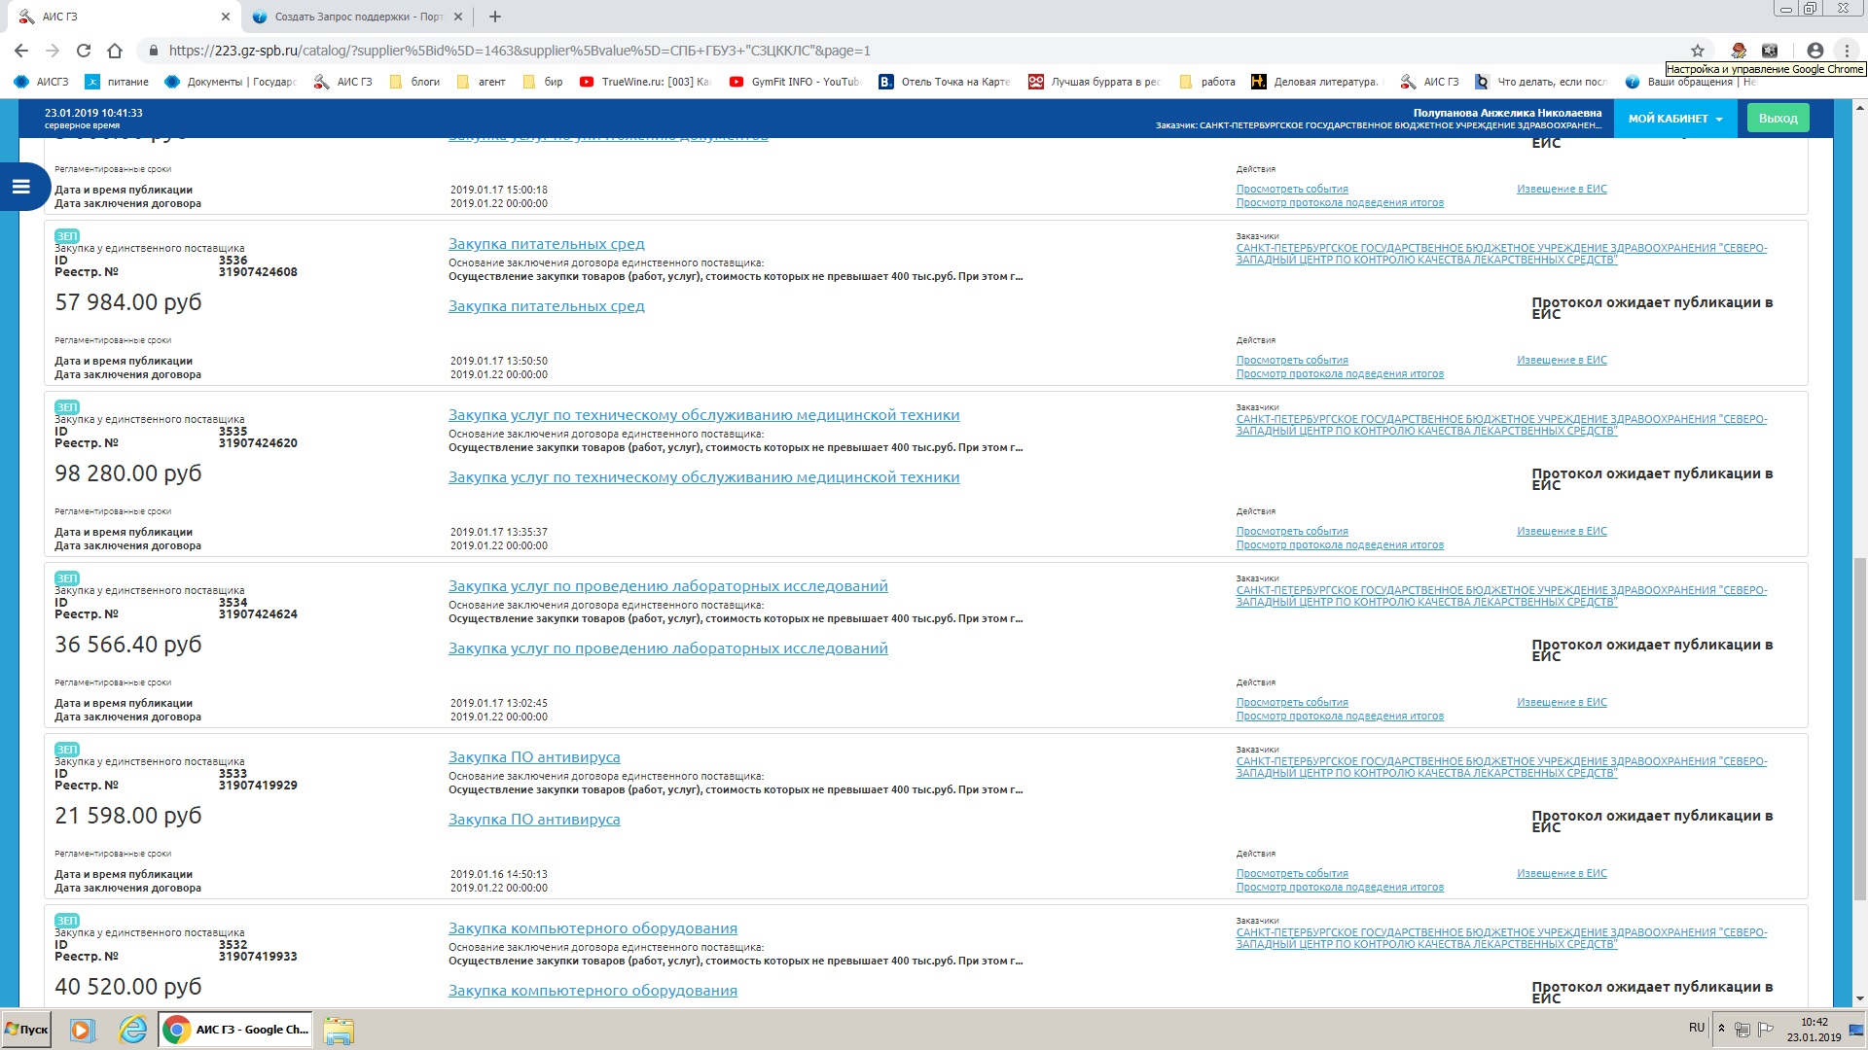Open the new tab plus button
The height and width of the screenshot is (1050, 1868).
click(494, 17)
